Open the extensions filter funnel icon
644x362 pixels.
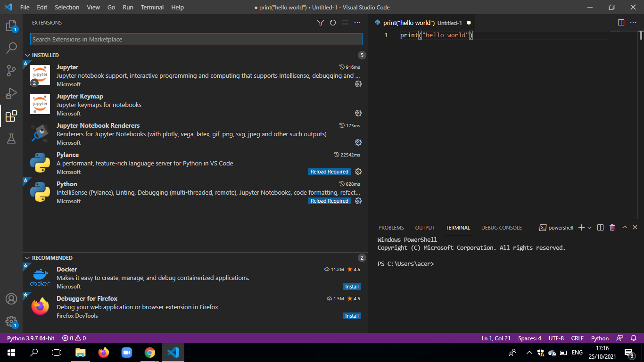click(321, 22)
